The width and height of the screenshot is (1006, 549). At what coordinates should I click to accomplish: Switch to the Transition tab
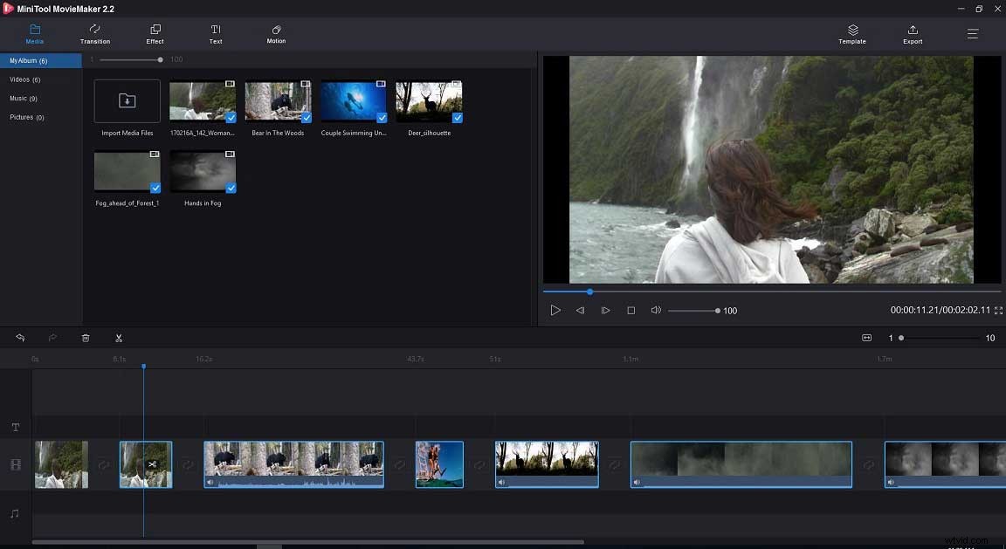94,35
